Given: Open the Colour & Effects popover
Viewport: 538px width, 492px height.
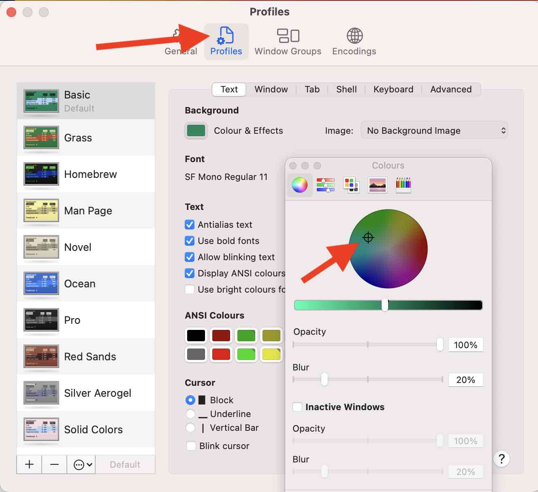Looking at the screenshot, I should 196,130.
